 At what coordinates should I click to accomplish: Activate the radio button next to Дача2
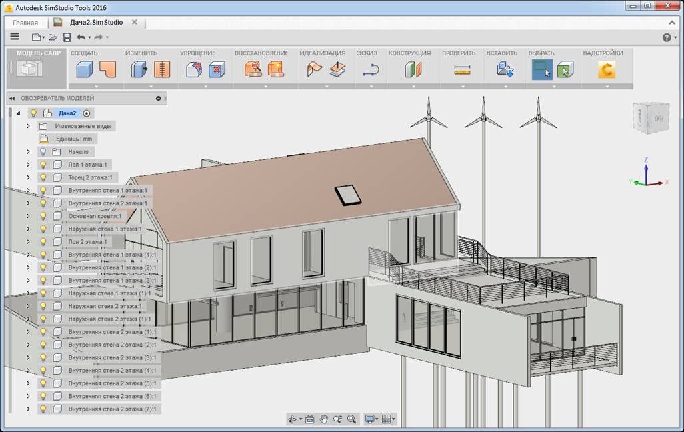pos(87,113)
